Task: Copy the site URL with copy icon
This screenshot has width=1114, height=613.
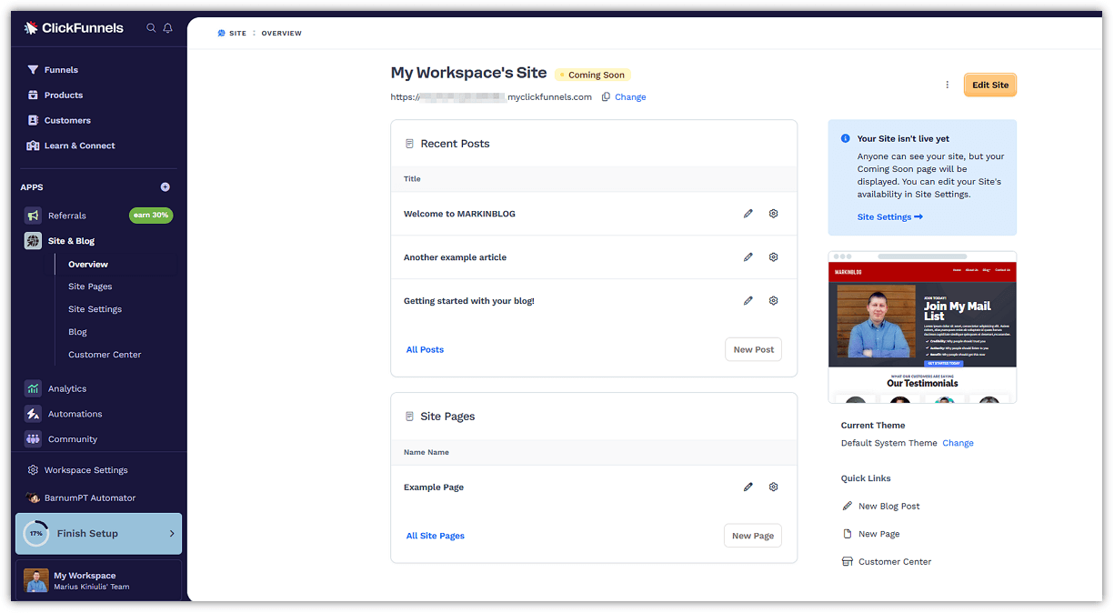Action: click(606, 97)
